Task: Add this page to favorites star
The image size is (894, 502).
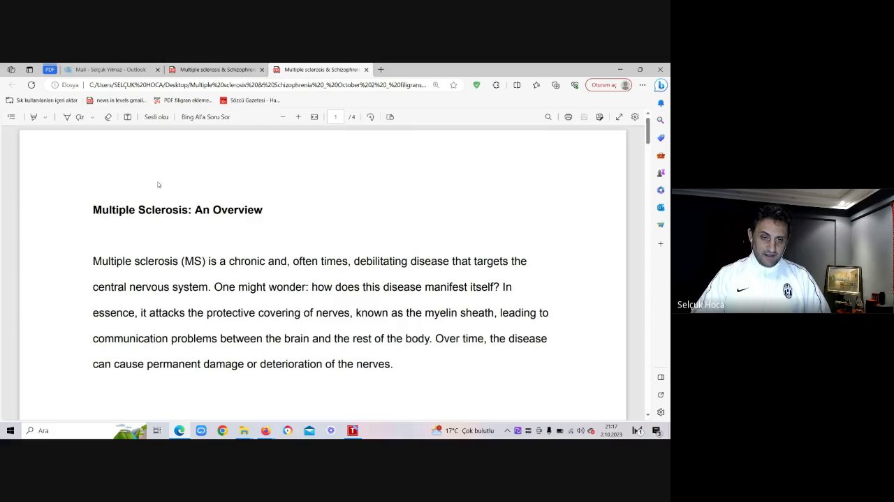Action: (453, 85)
